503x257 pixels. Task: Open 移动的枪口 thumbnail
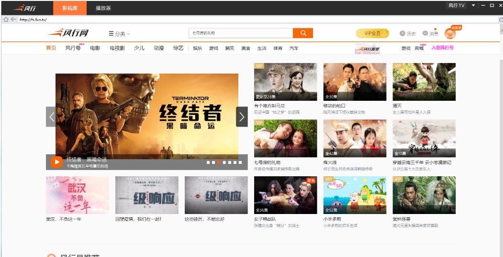355,82
